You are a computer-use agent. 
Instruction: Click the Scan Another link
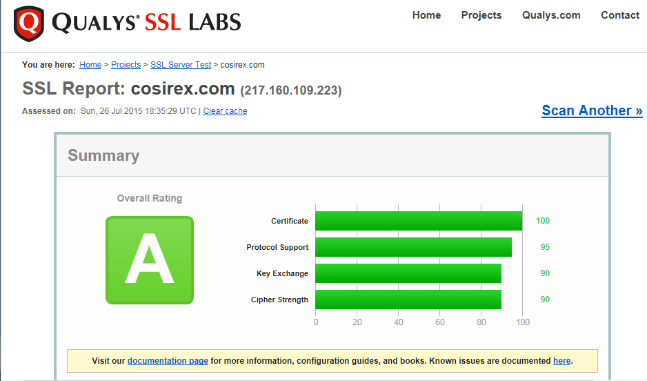click(592, 110)
